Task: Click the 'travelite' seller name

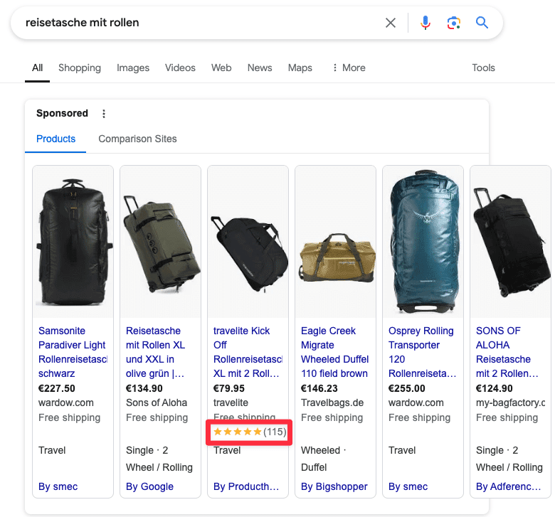Action: [x=231, y=403]
